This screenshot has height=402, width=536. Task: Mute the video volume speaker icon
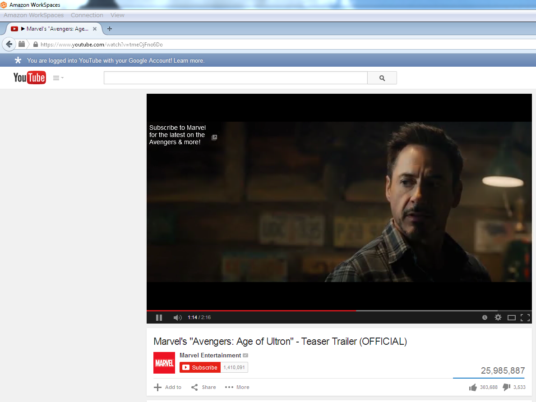177,318
